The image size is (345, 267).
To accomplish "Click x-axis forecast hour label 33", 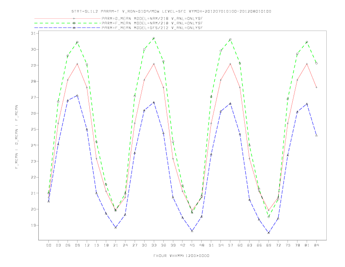I will click(154, 245).
